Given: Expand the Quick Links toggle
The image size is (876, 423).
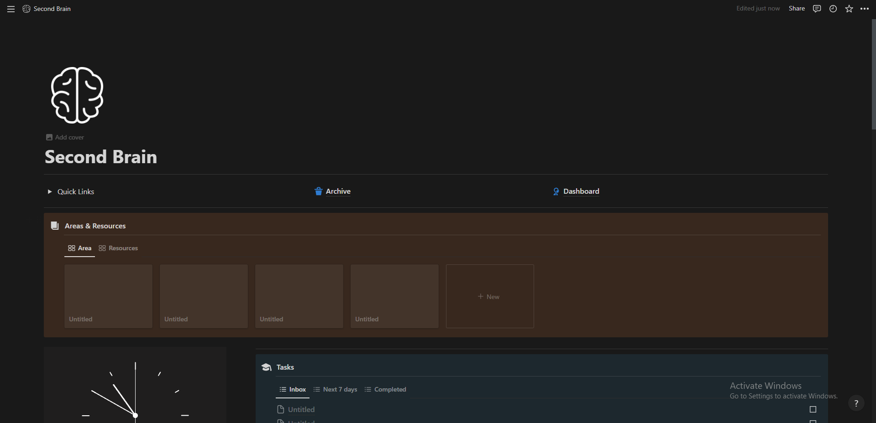Looking at the screenshot, I should pos(50,192).
